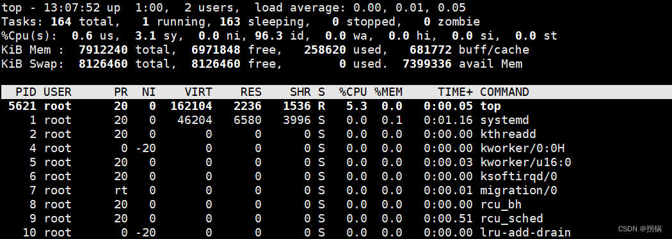Click the 0:01.16 time of systemd

coord(448,120)
